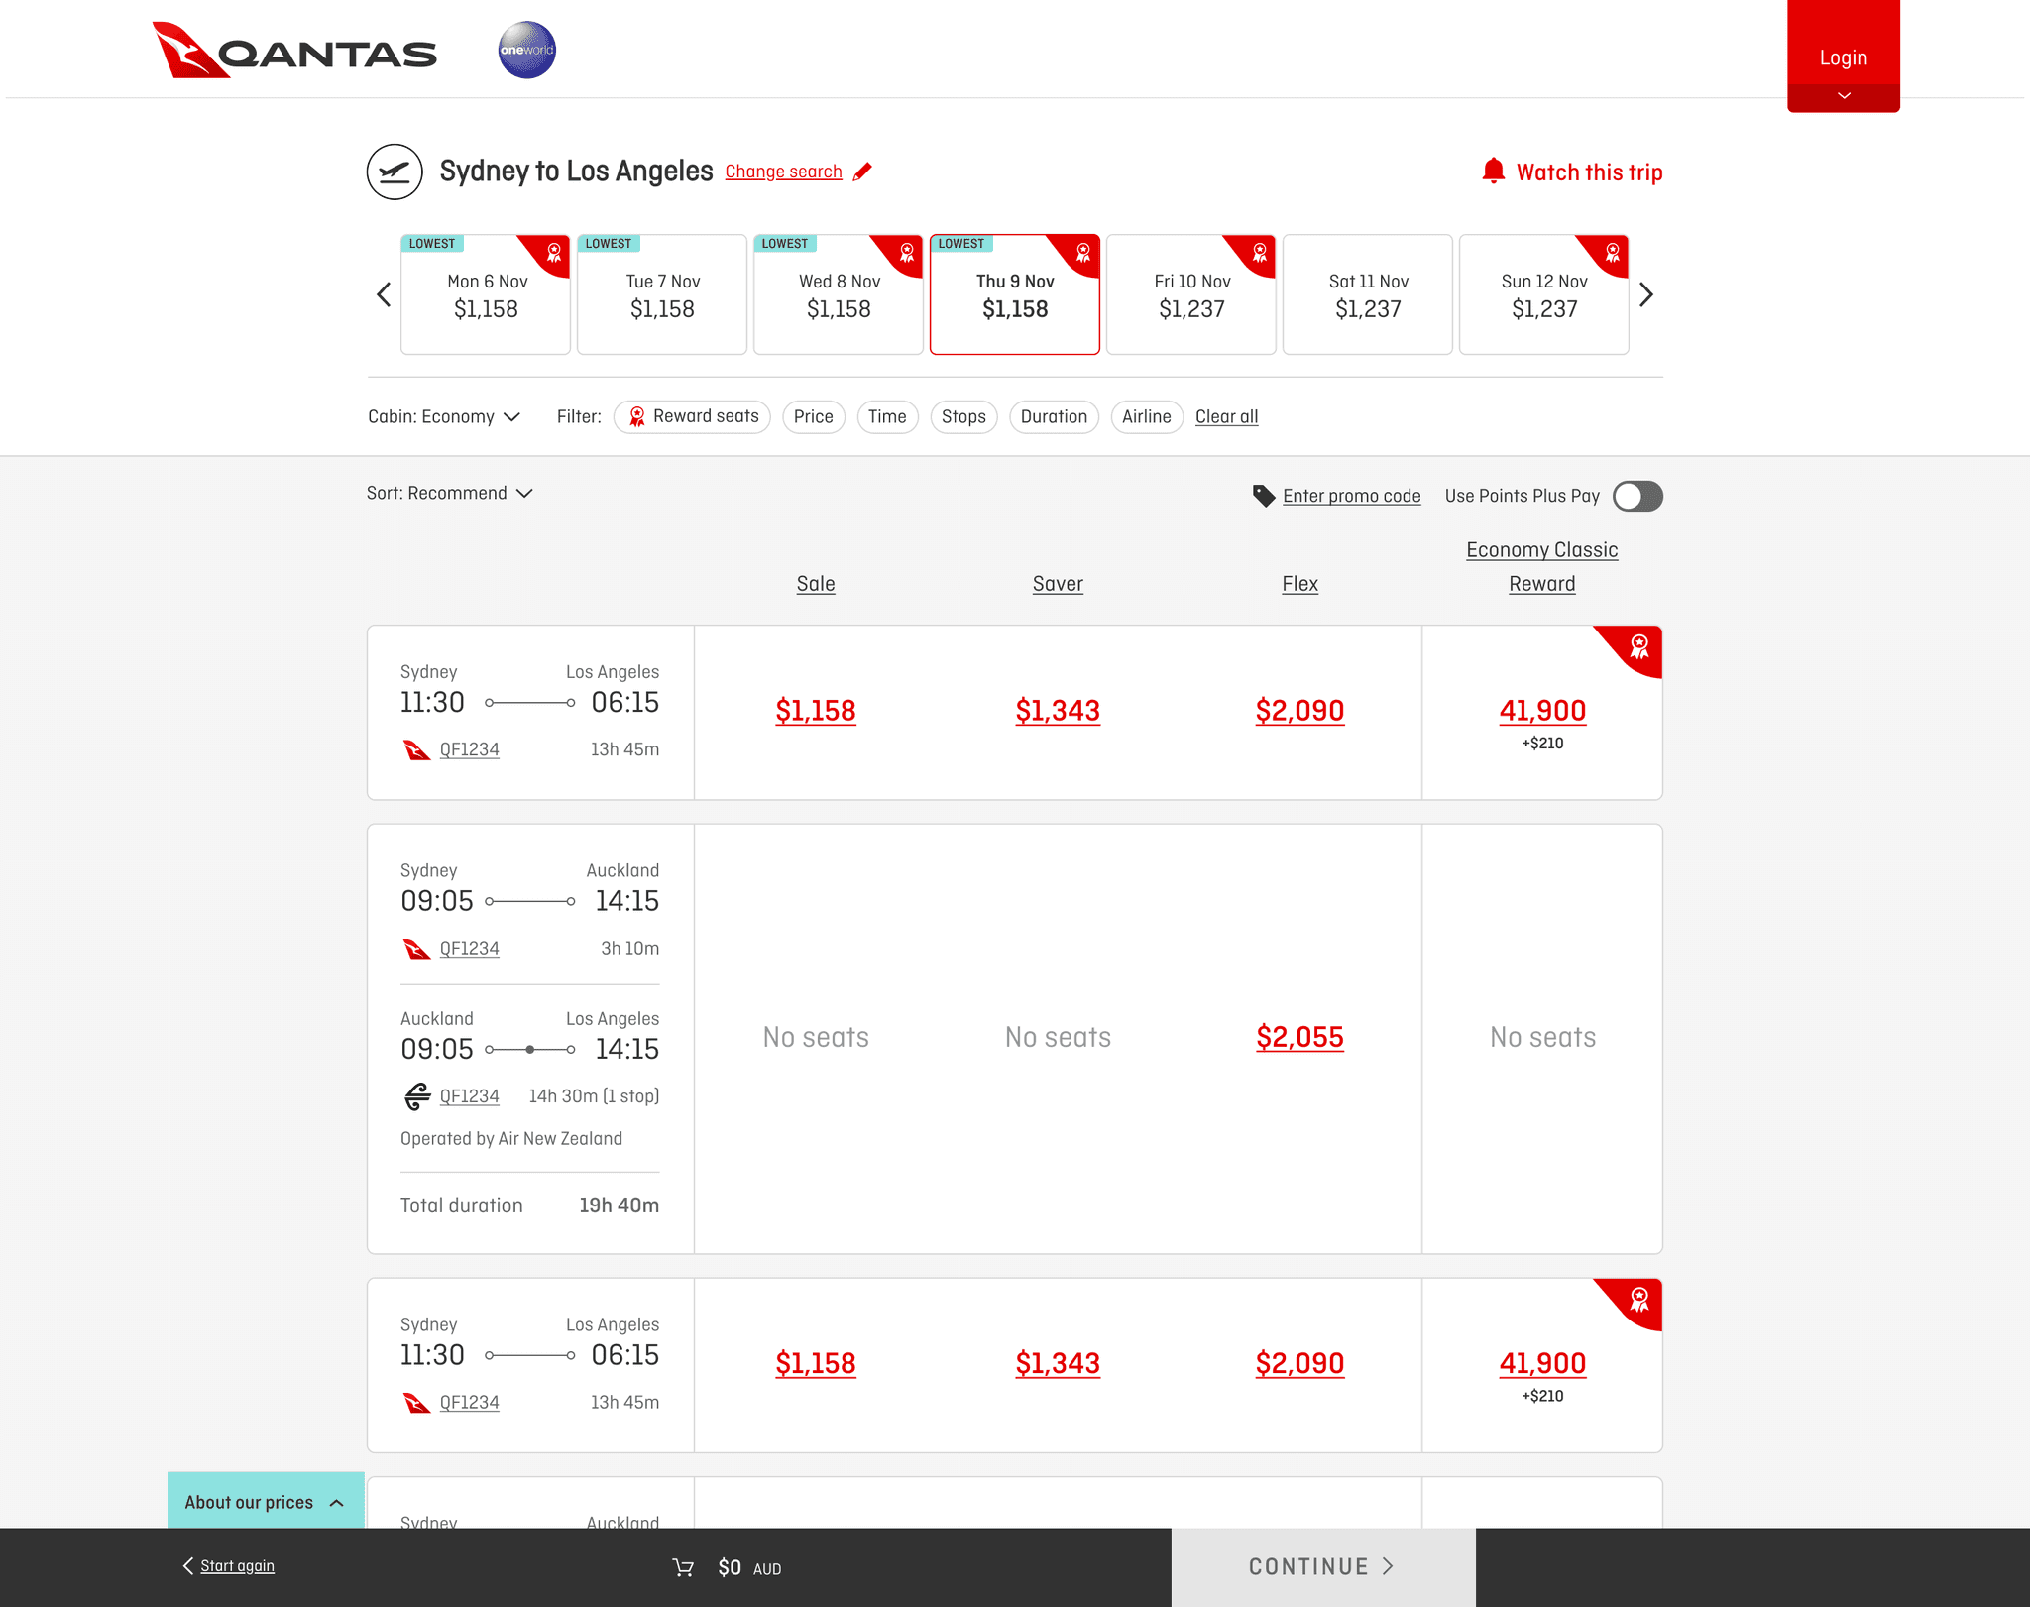Viewport: 2030px width, 1607px height.
Task: Click the oneworld alliance globe icon
Action: click(526, 50)
